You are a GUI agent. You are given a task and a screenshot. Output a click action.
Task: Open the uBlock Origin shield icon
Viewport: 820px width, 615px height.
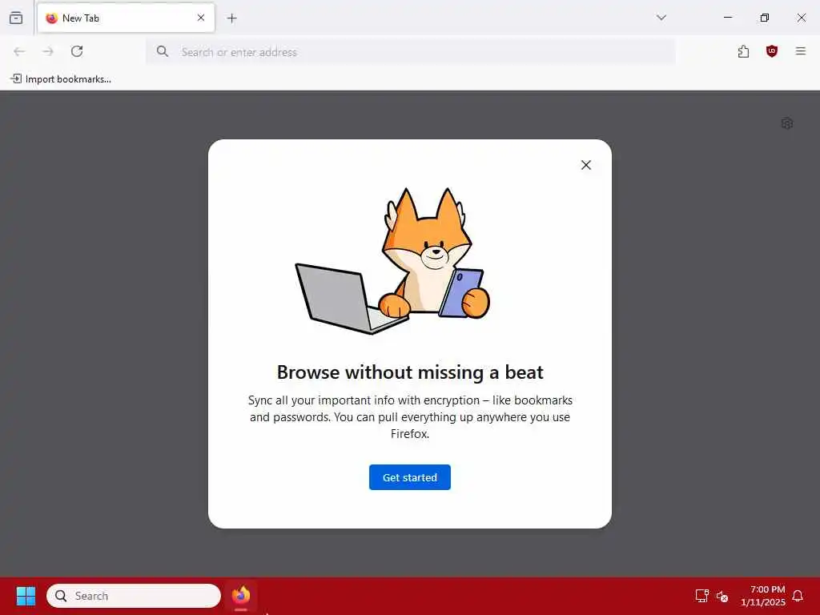pyautogui.click(x=772, y=51)
